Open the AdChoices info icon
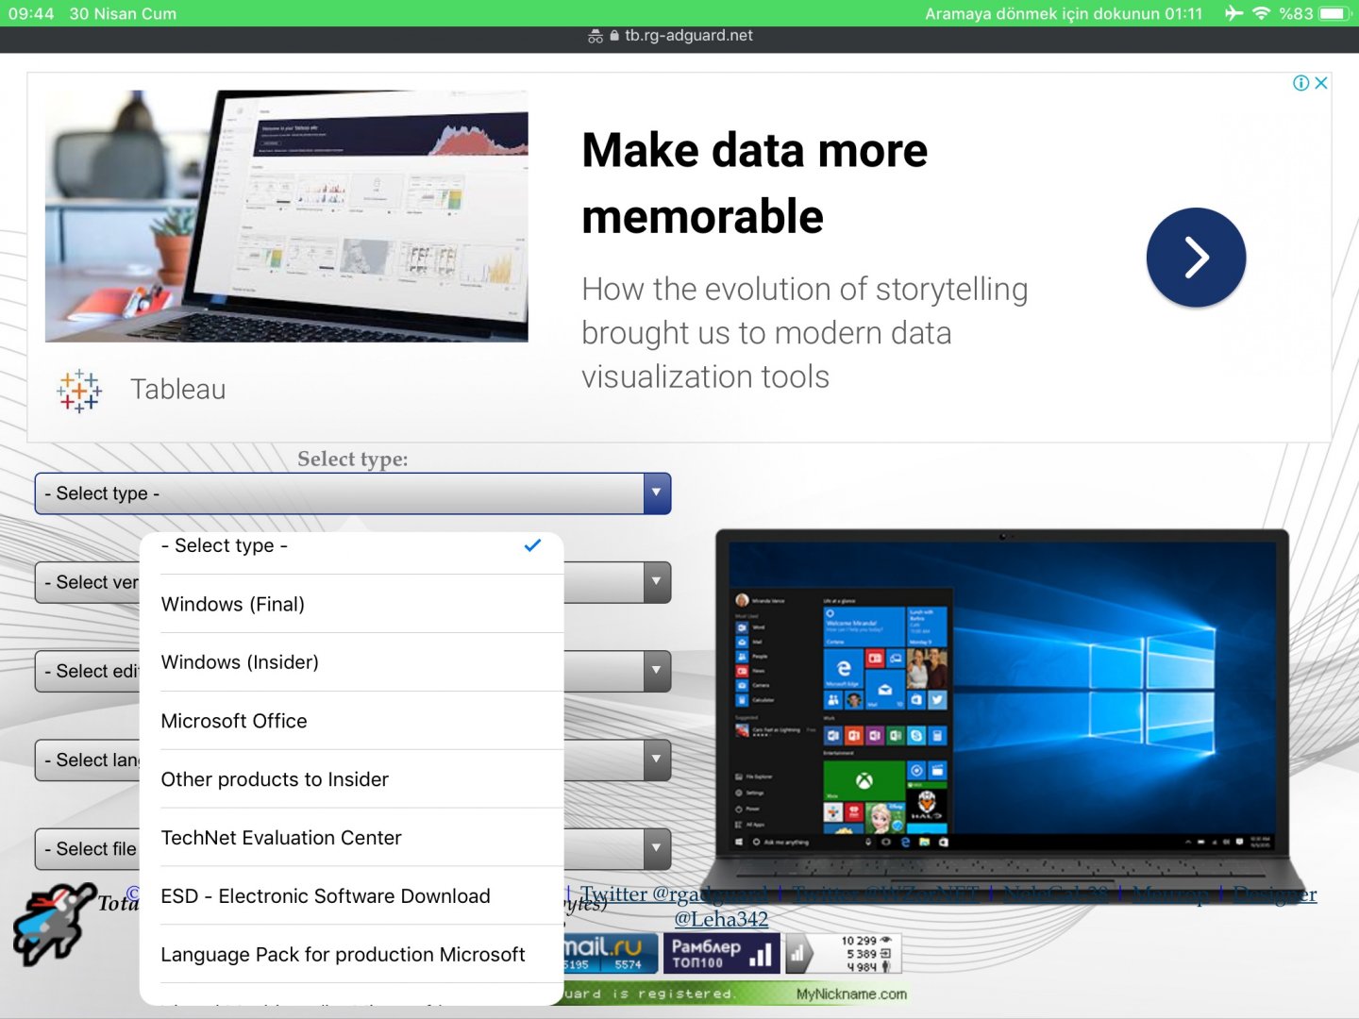The height and width of the screenshot is (1019, 1359). pyautogui.click(x=1301, y=83)
